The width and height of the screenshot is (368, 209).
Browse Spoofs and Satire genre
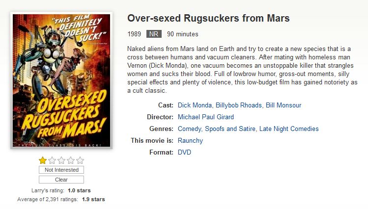point(230,129)
